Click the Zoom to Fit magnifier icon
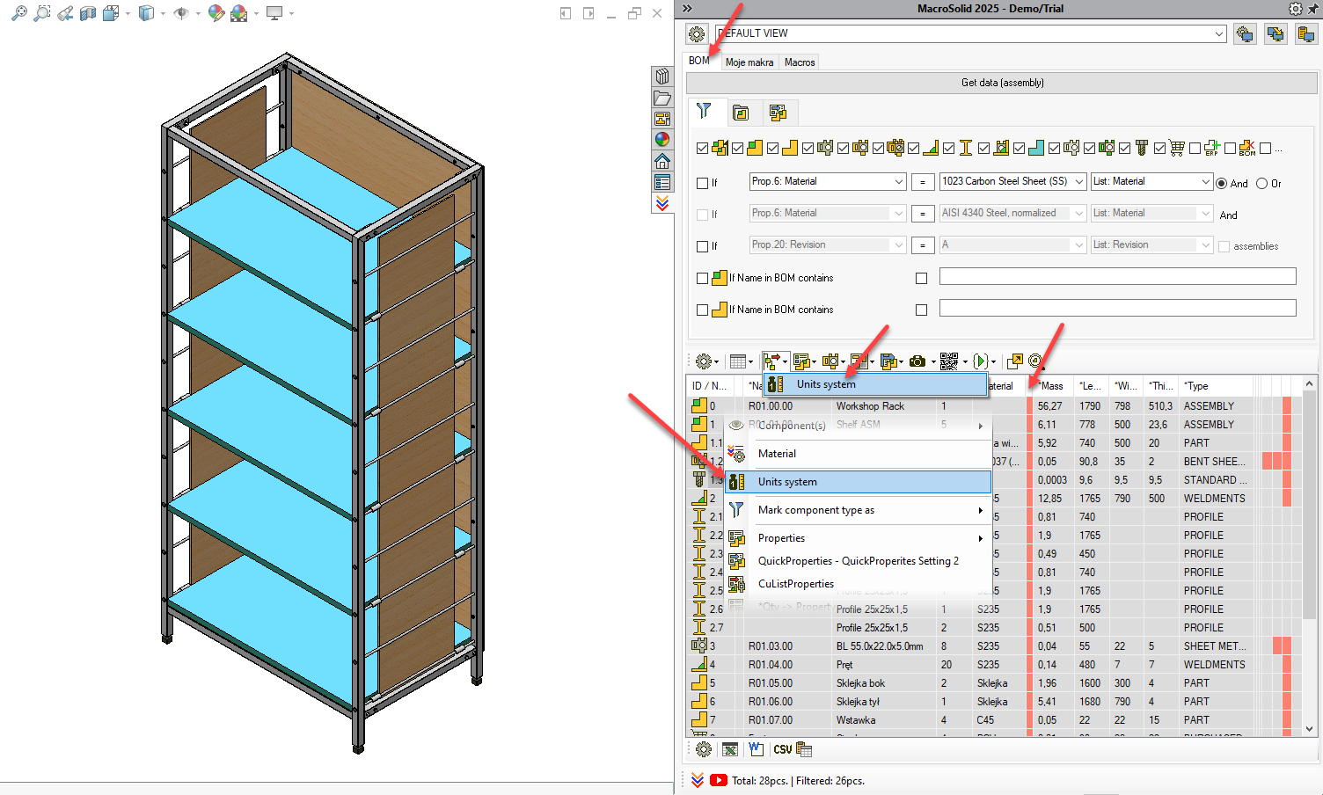The image size is (1323, 795). click(x=18, y=13)
